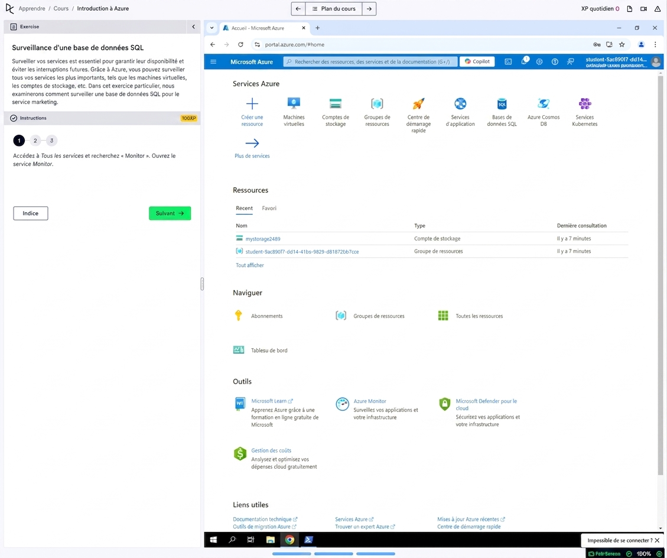667x558 pixels.
Task: Open Centre de démarrage rapide rocket
Action: point(419,103)
